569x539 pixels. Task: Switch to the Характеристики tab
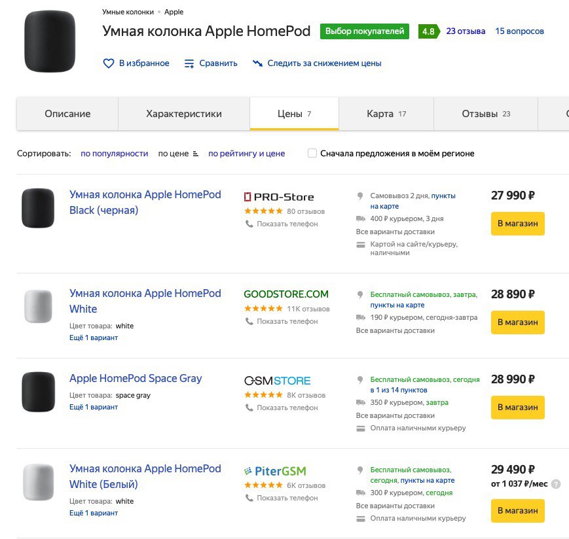[x=184, y=114]
